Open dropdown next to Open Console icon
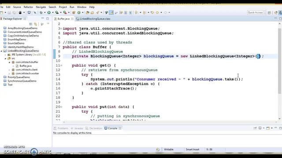 [271, 128]
